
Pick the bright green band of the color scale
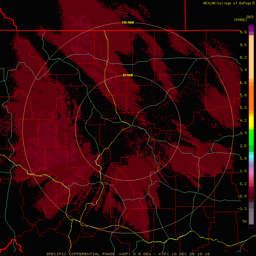point(251,137)
